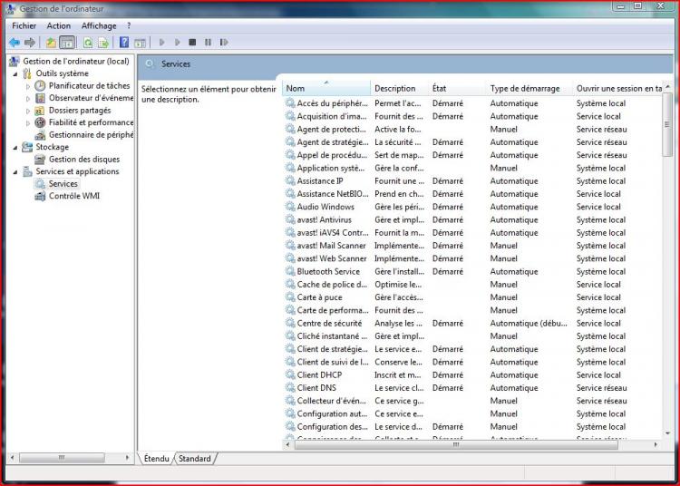Collapse the Outils système tree node
680x486 pixels.
15,73
